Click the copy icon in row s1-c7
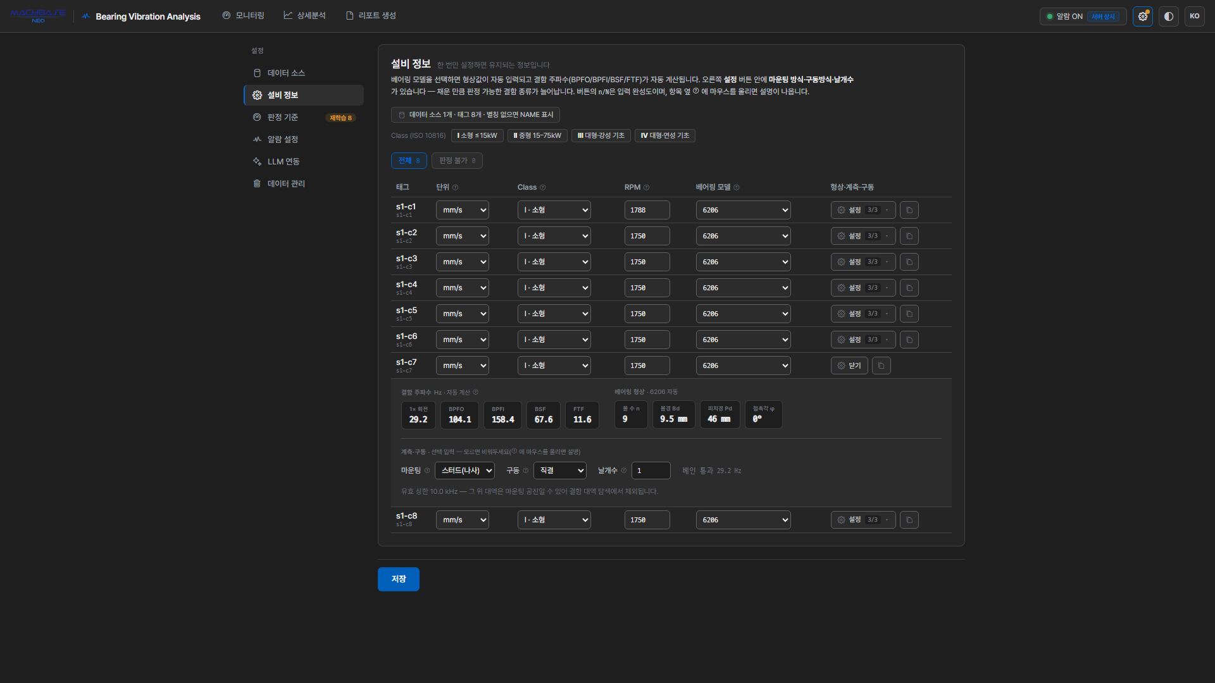Image resolution: width=1215 pixels, height=683 pixels. pos(881,366)
